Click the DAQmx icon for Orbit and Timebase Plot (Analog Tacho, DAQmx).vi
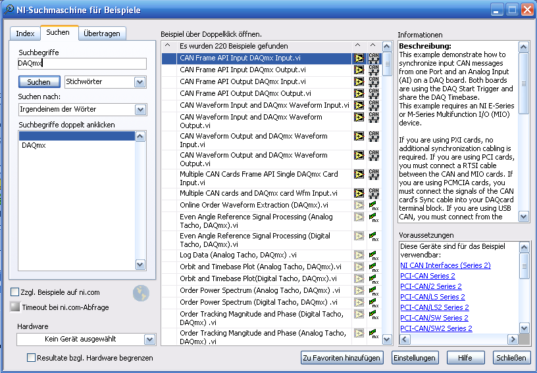This screenshot has height=373, width=537. (x=374, y=267)
